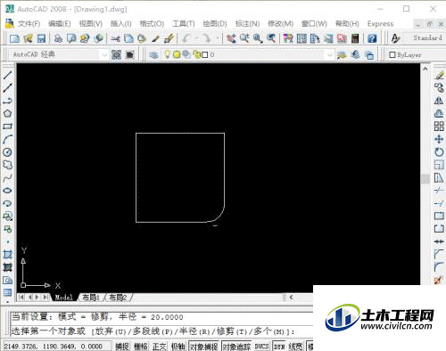Open the QuickCalc calculator icon

point(355,38)
